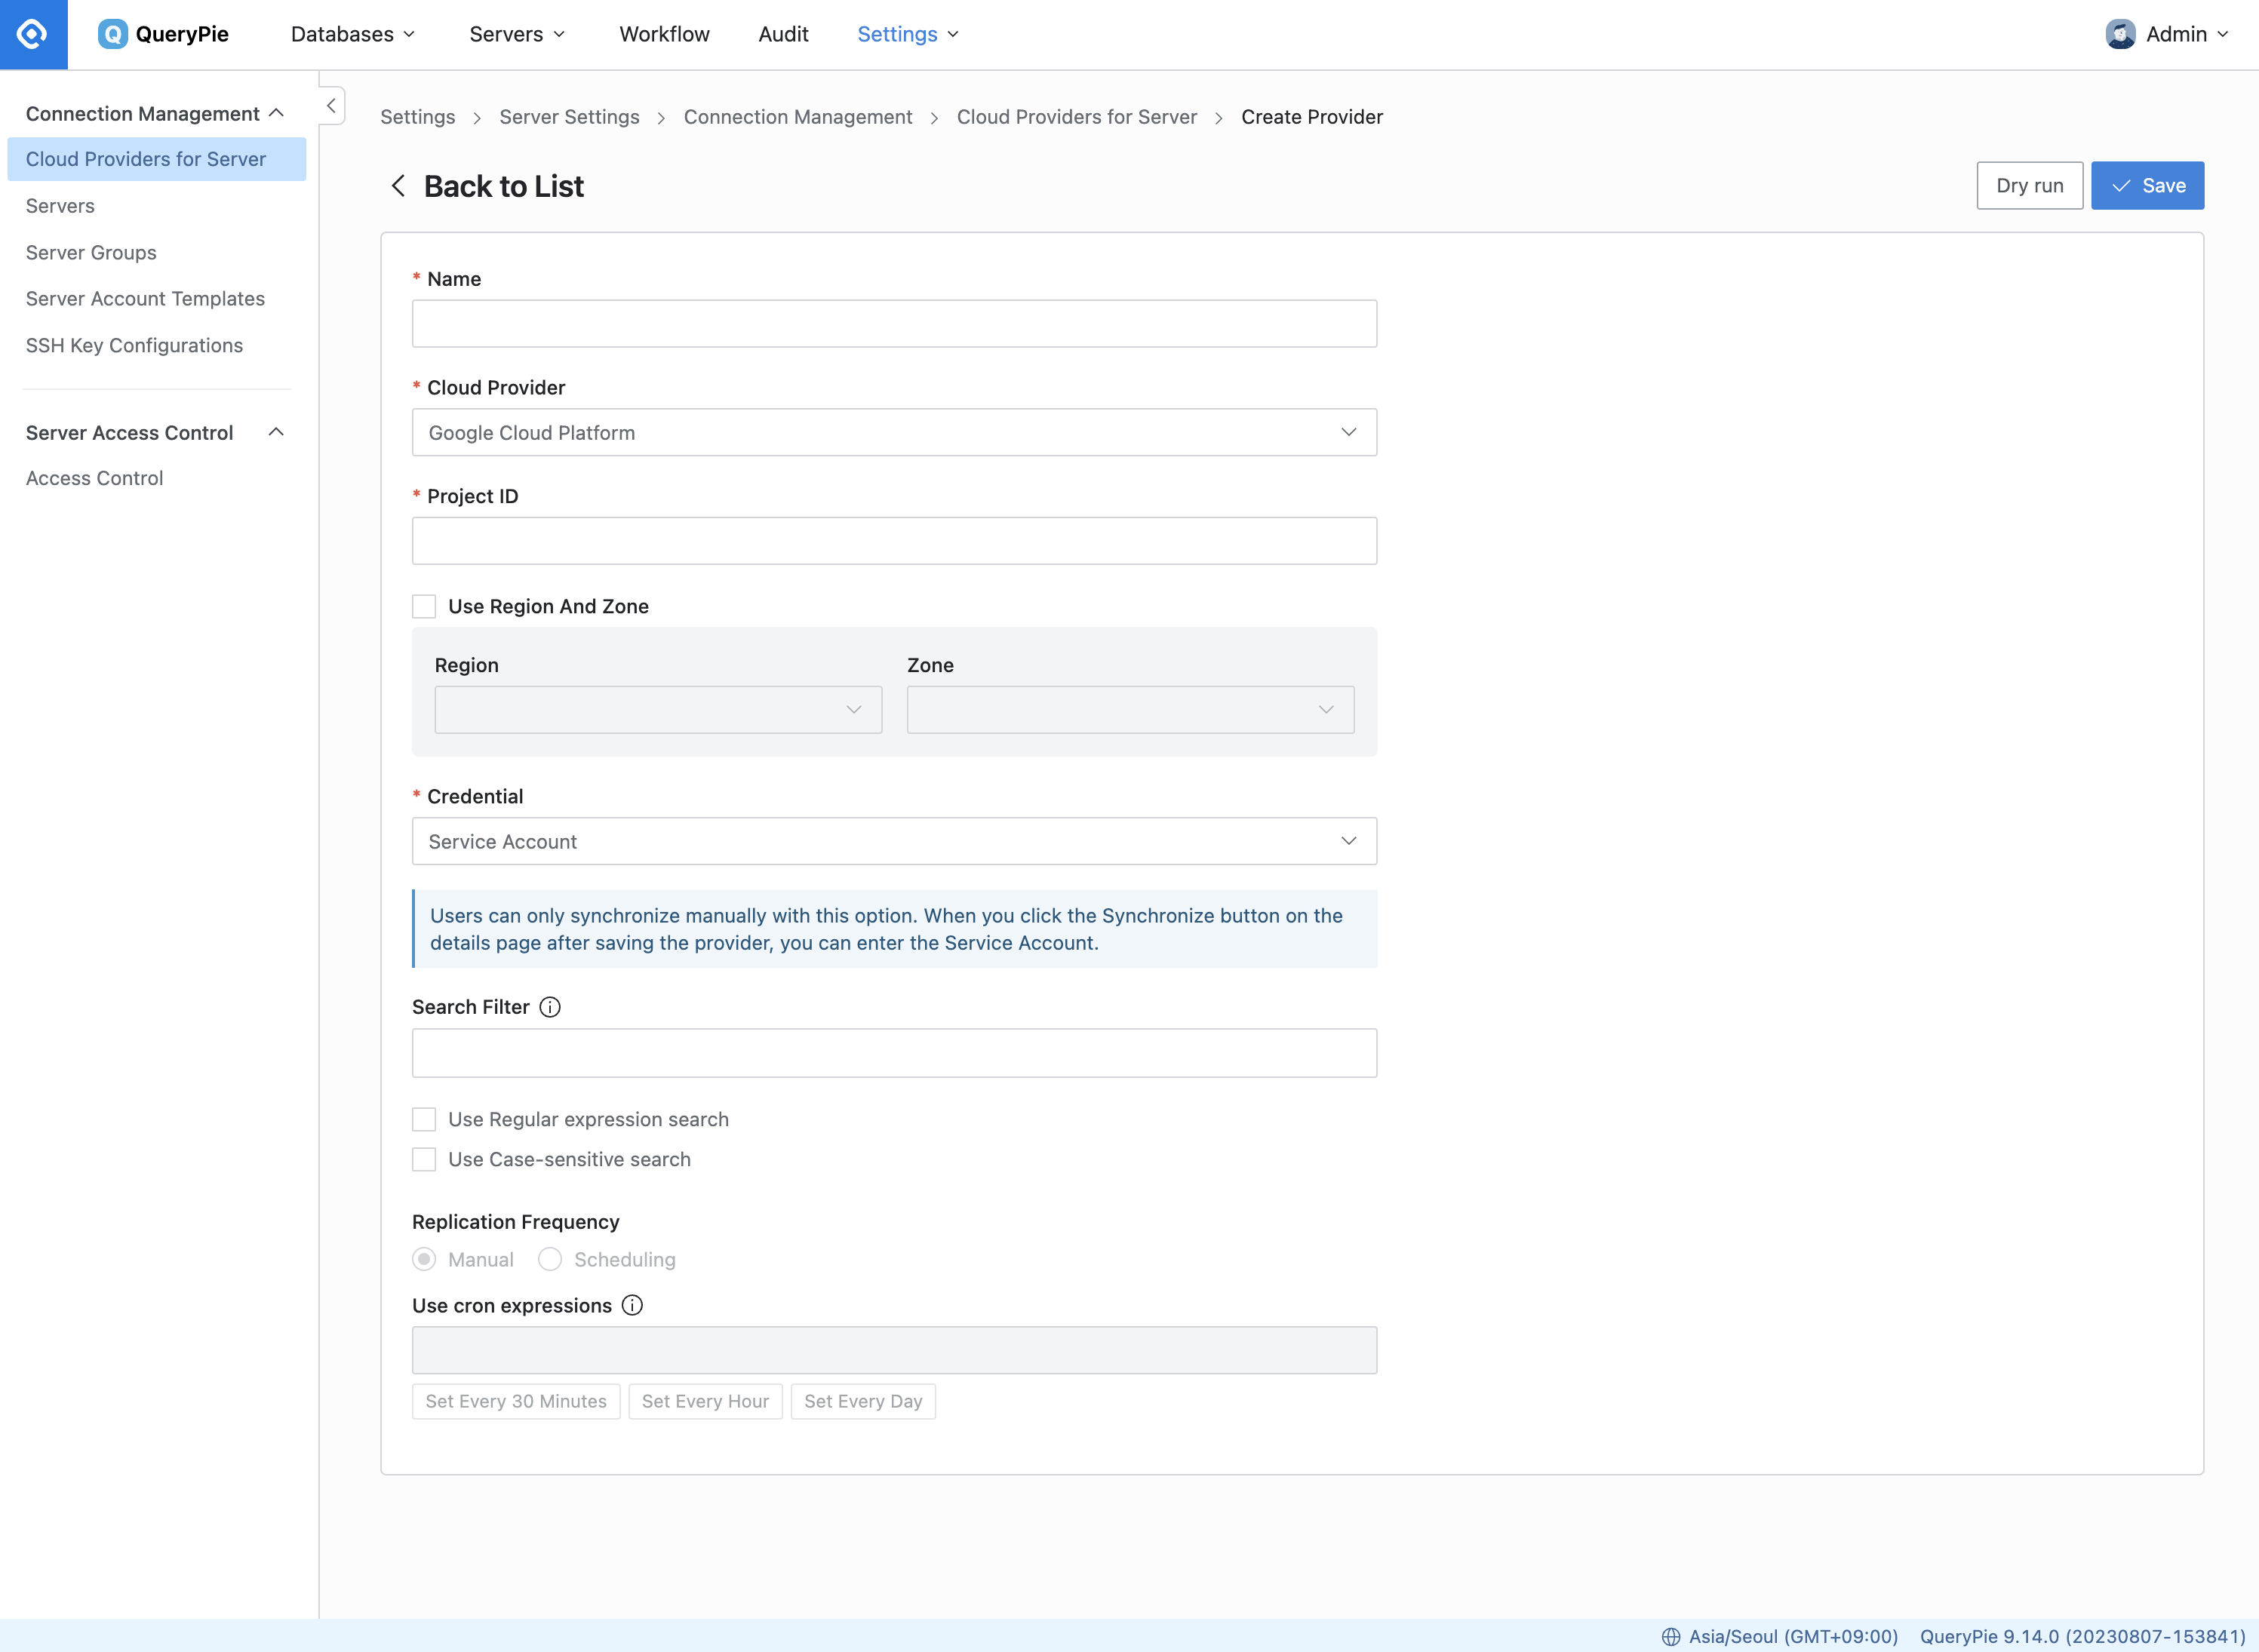Select the Manual replication radio button
2259x1652 pixels.
tap(424, 1259)
